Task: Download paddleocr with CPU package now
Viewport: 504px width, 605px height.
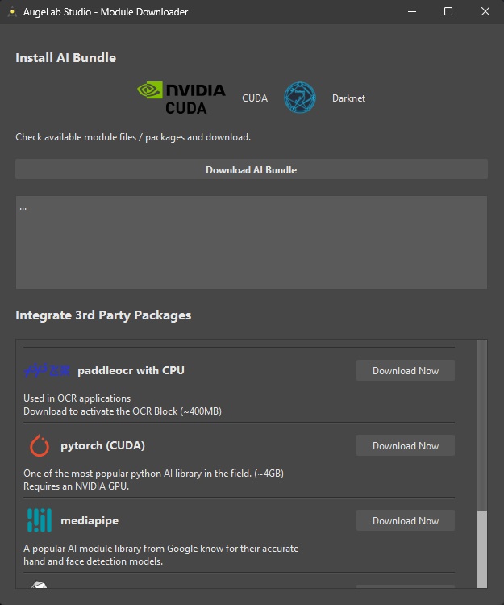Action: click(405, 371)
